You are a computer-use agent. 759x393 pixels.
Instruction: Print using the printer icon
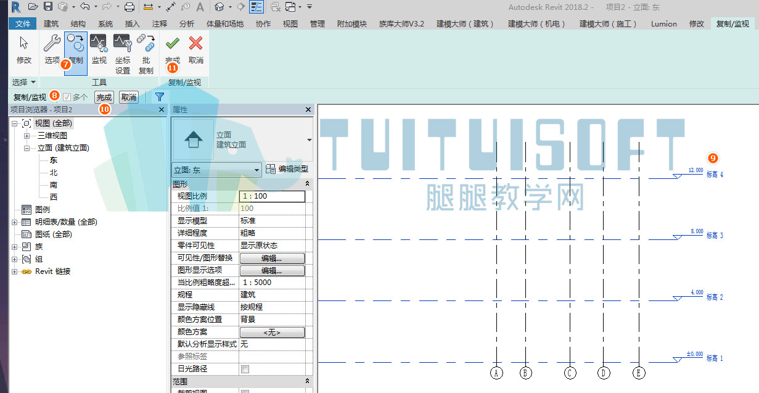129,7
